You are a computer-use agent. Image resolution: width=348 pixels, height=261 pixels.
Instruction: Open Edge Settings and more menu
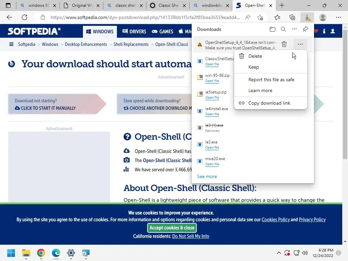point(338,17)
